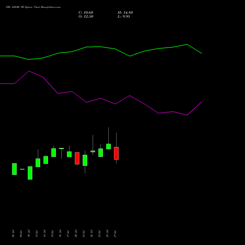Image resolution: width=245 pixels, height=245 pixels.
Task: Click the green indicator line
Action: coord(101,47)
